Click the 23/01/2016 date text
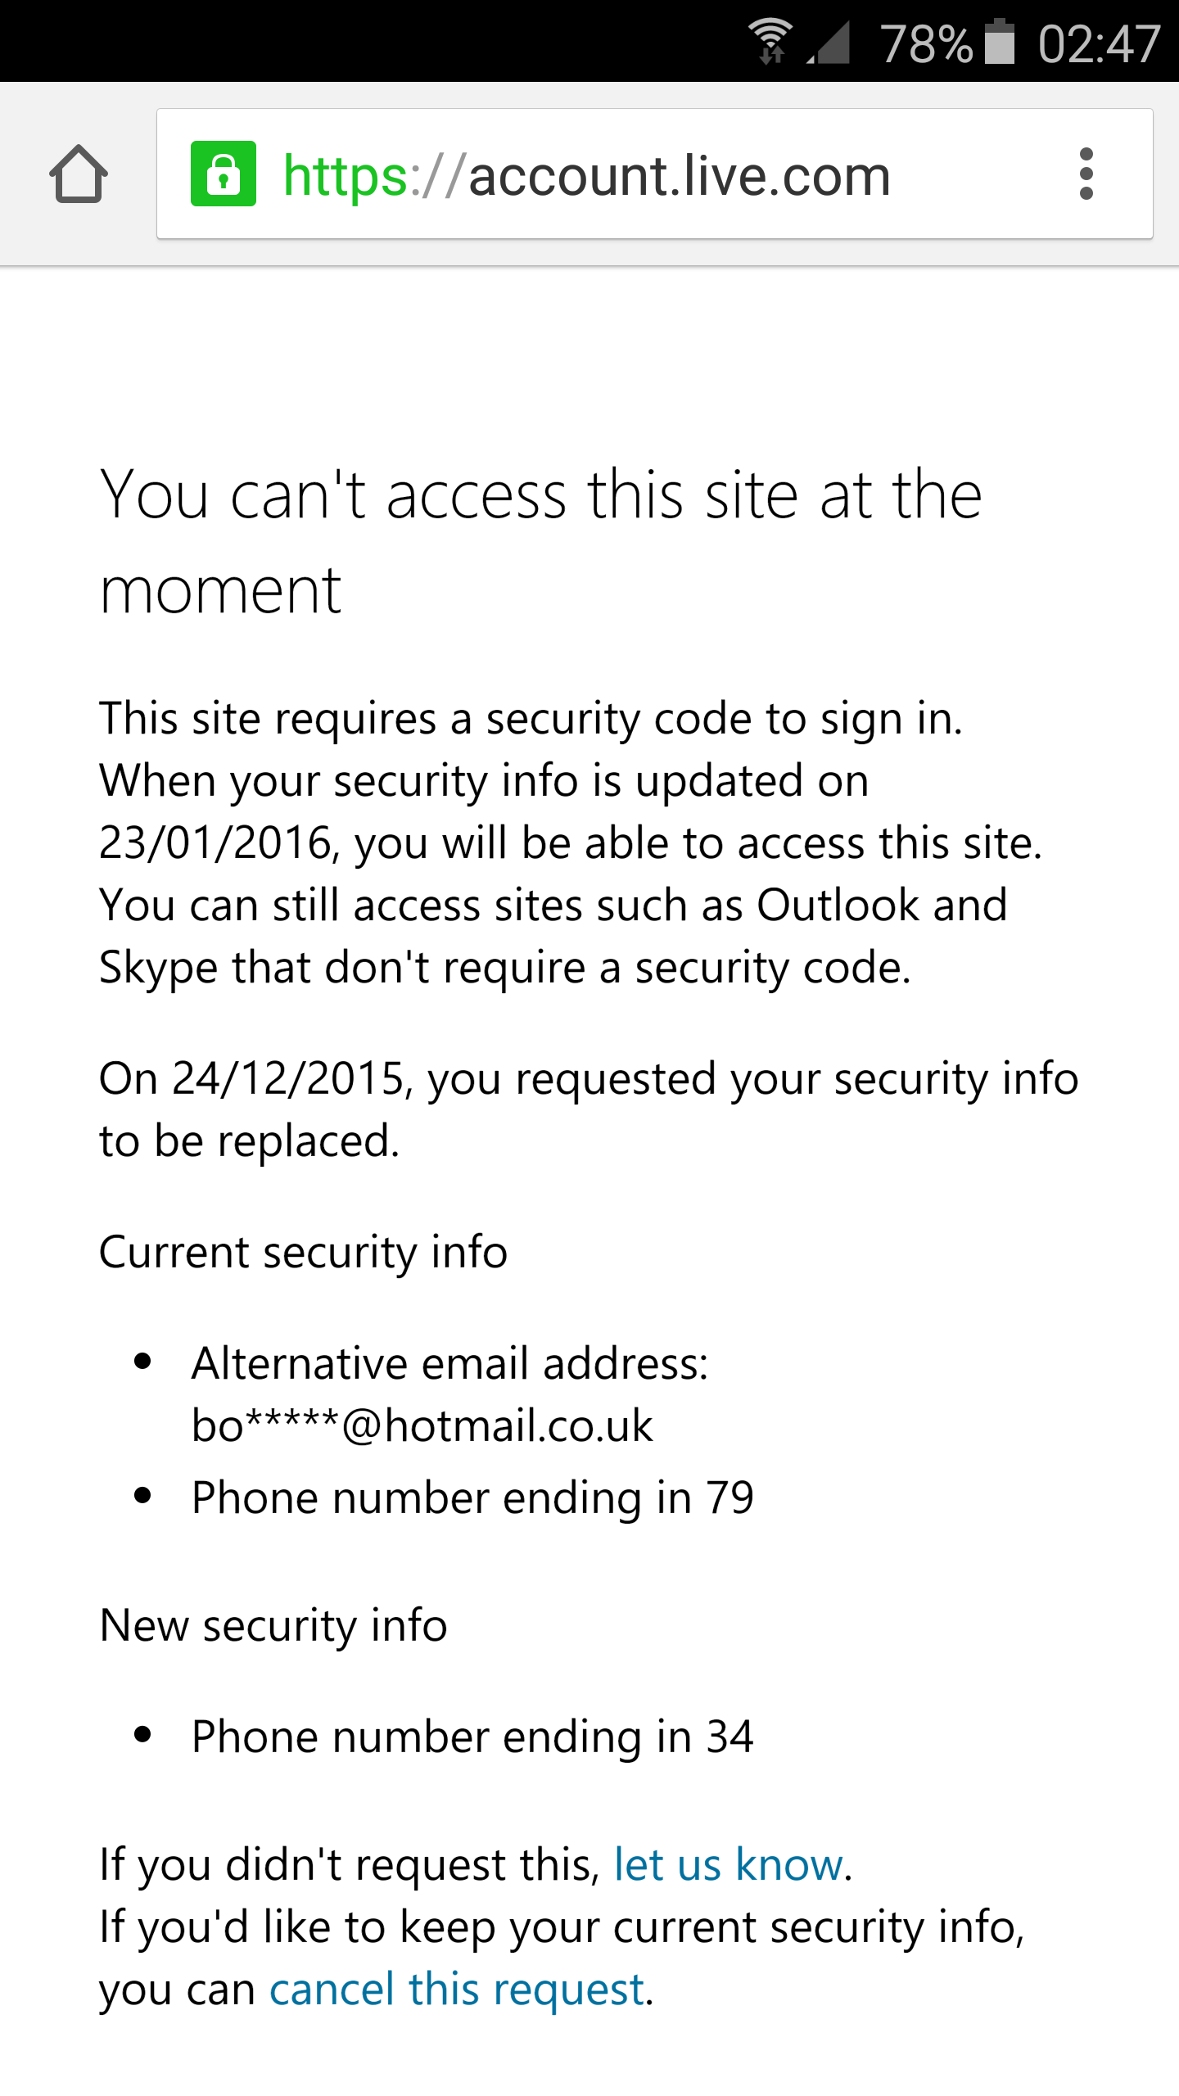This screenshot has width=1179, height=2096. point(215,842)
